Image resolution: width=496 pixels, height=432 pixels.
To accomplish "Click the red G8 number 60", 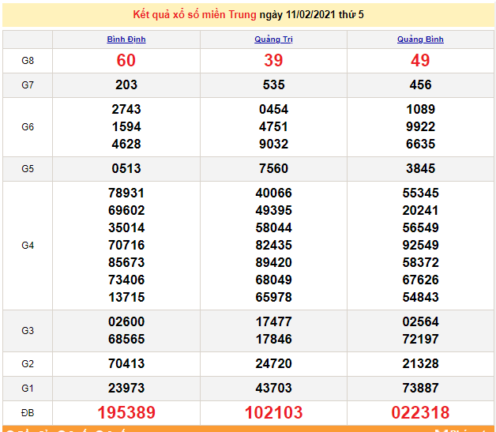I will 126,61.
